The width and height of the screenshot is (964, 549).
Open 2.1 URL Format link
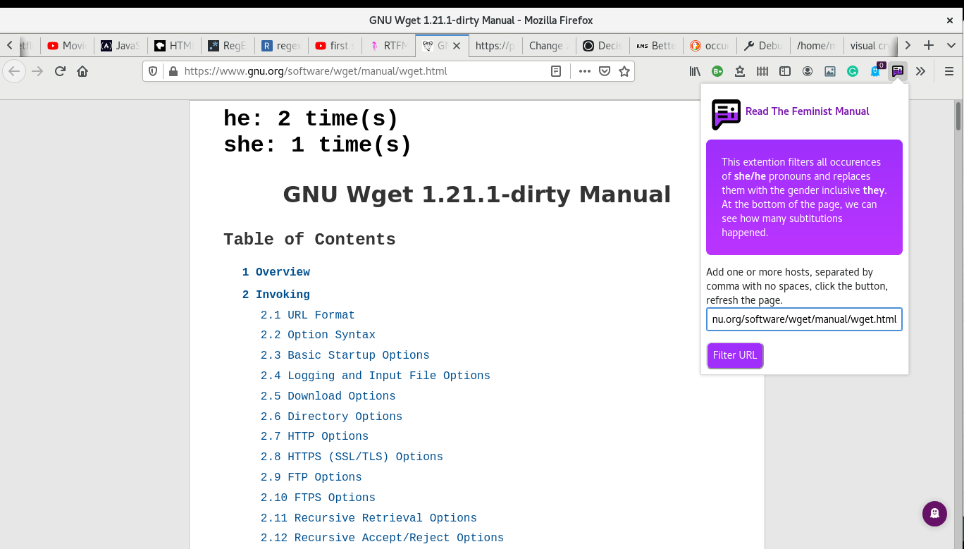[x=308, y=315]
